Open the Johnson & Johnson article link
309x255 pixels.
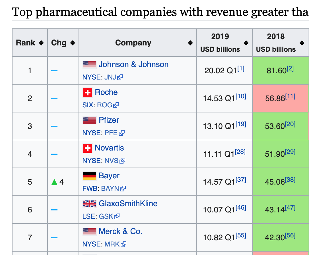pyautogui.click(x=133, y=64)
